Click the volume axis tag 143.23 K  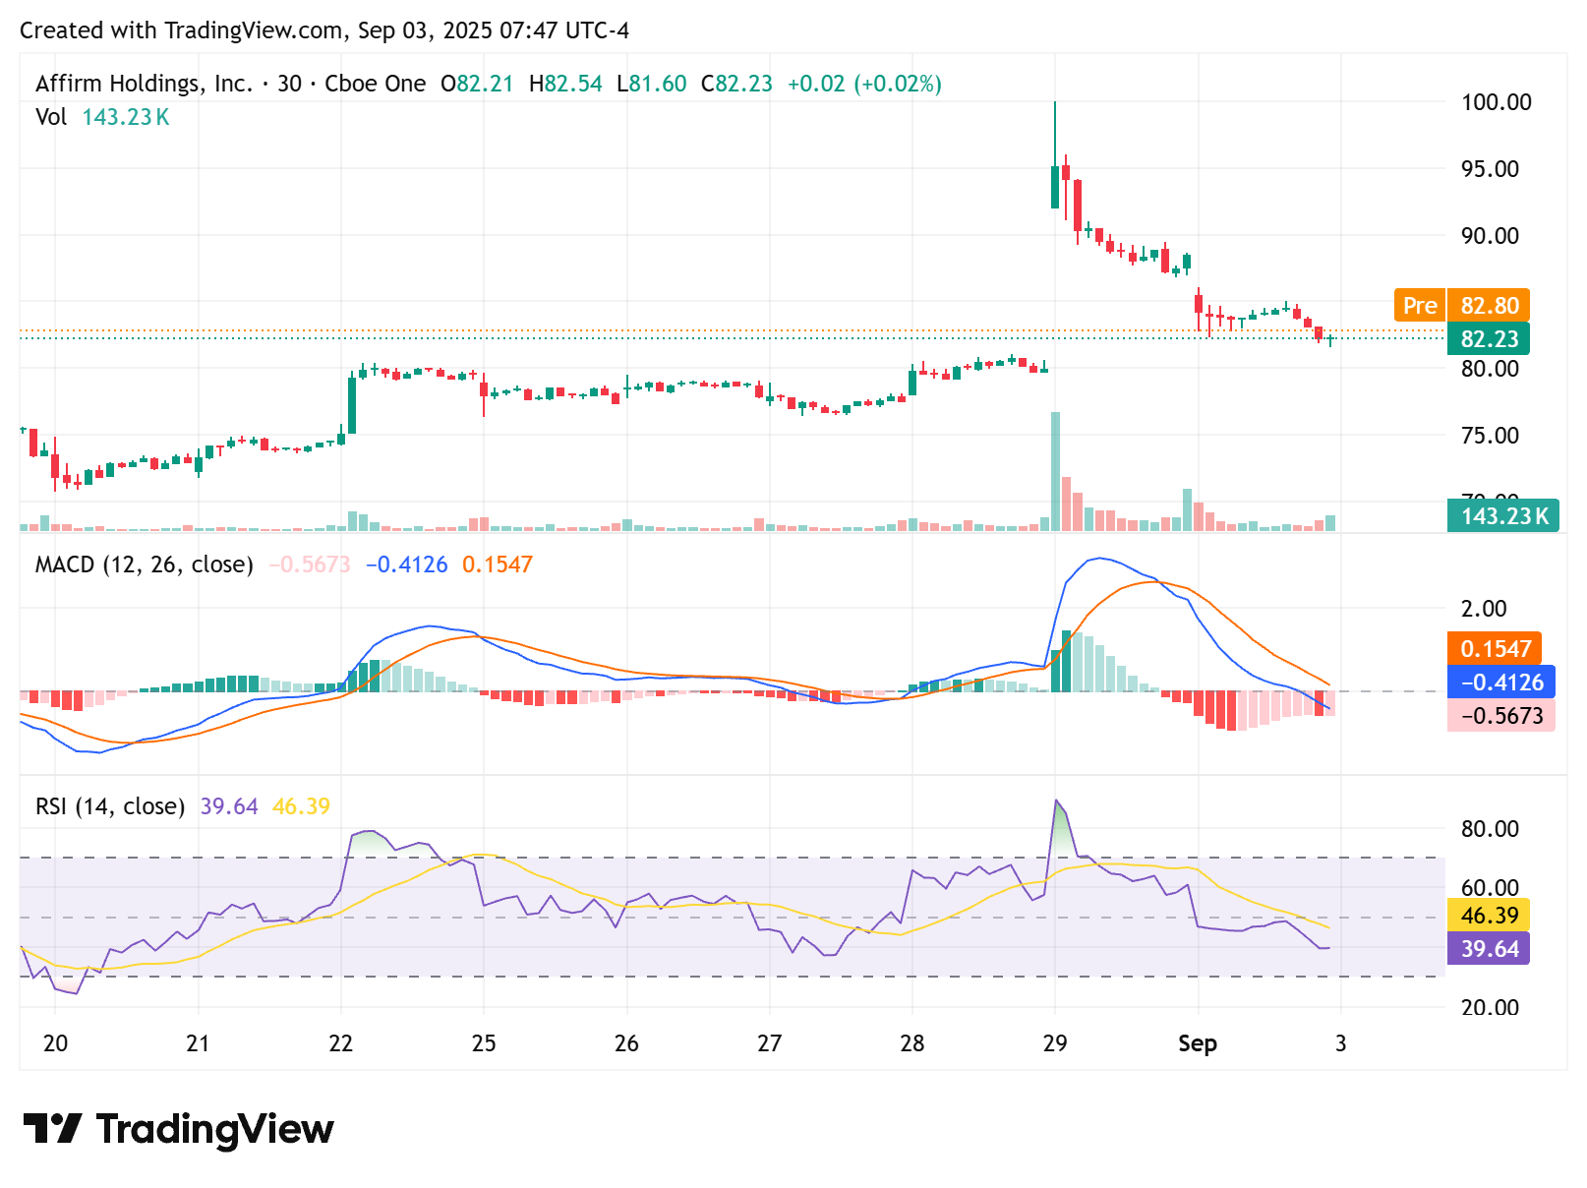pyautogui.click(x=1503, y=515)
